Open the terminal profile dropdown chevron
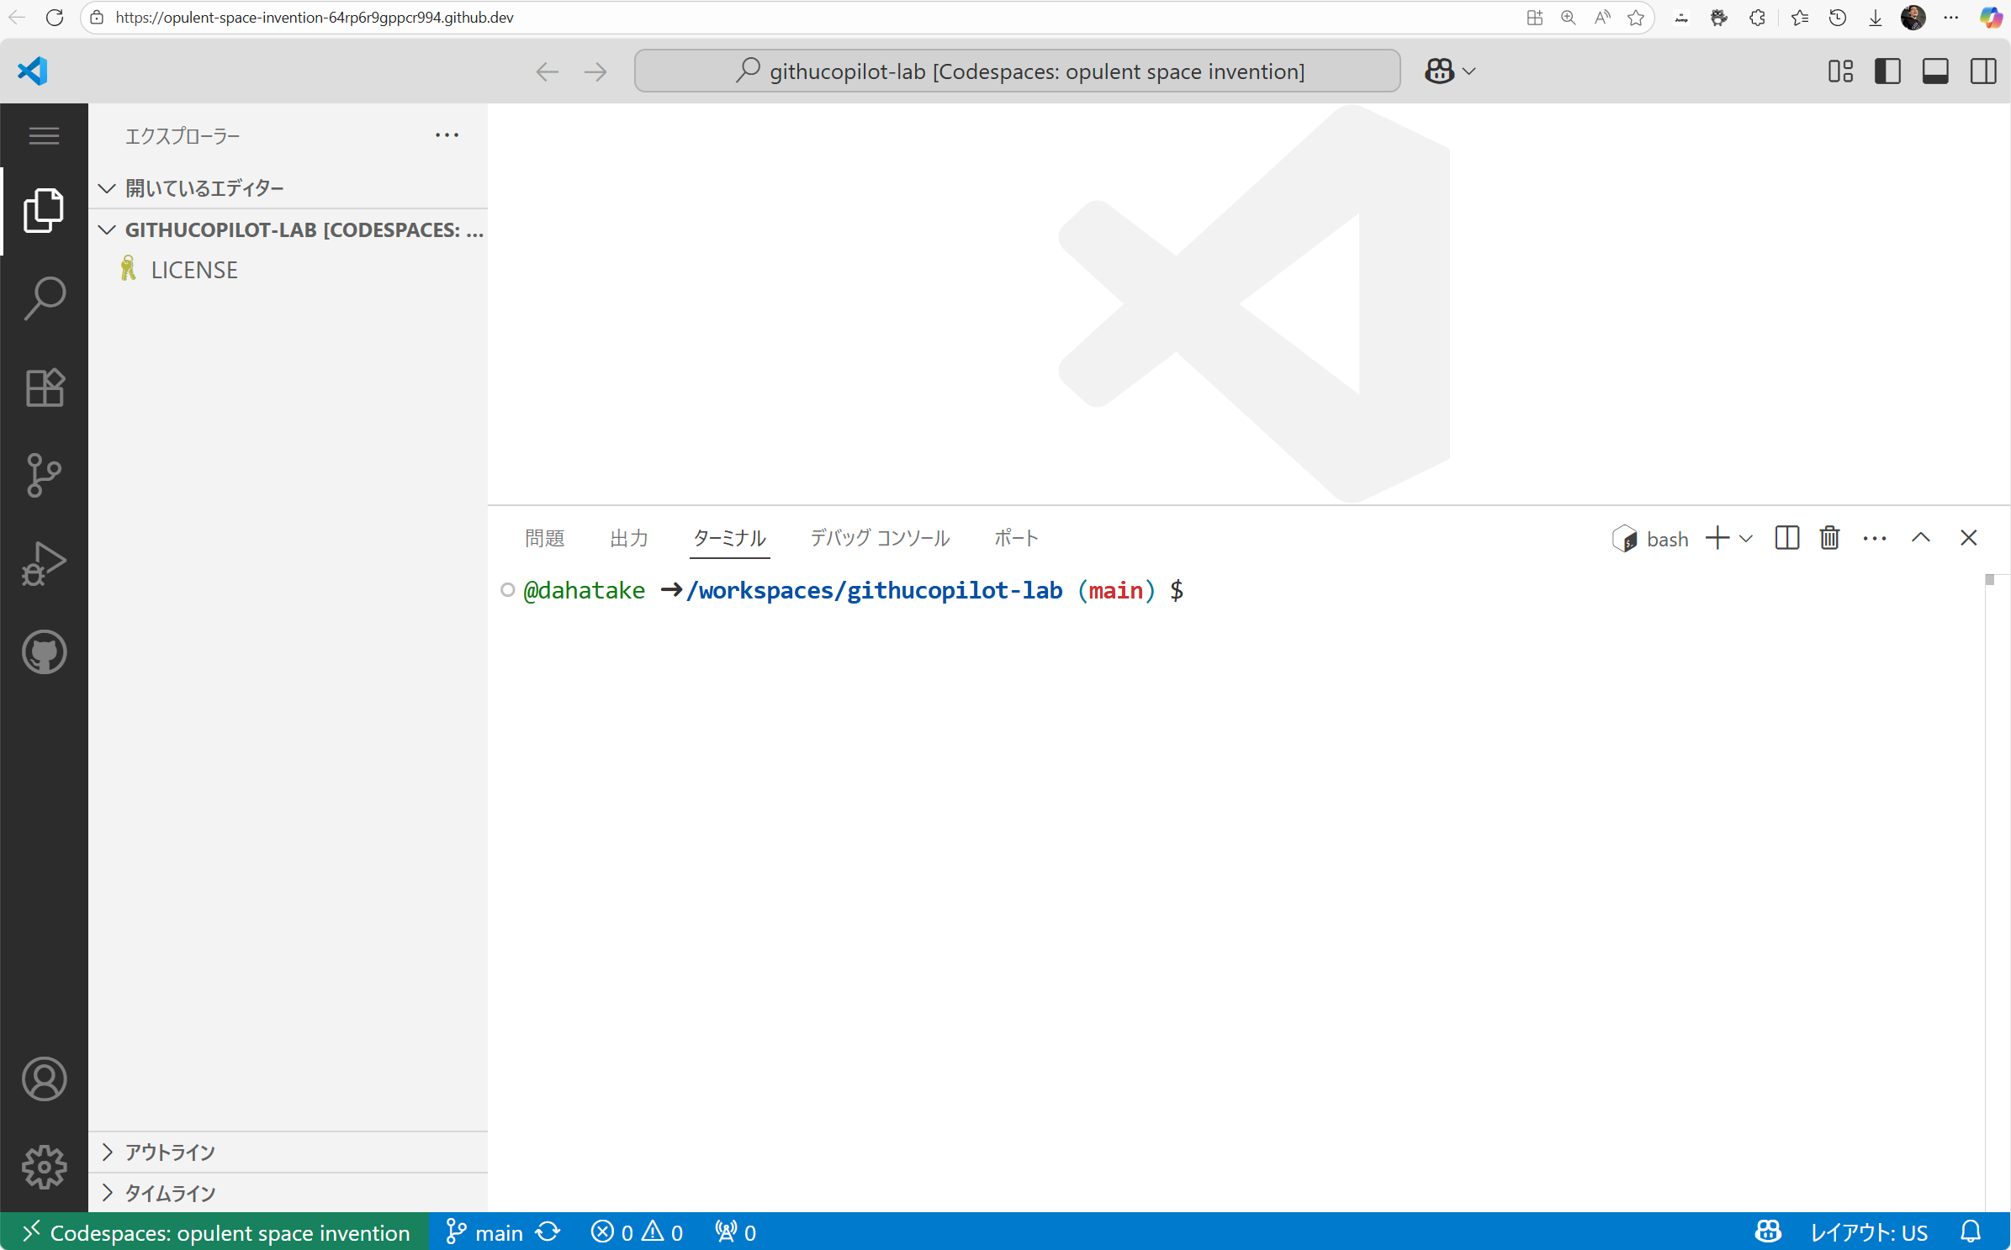Screen dimensions: 2011x1250 coord(1747,538)
